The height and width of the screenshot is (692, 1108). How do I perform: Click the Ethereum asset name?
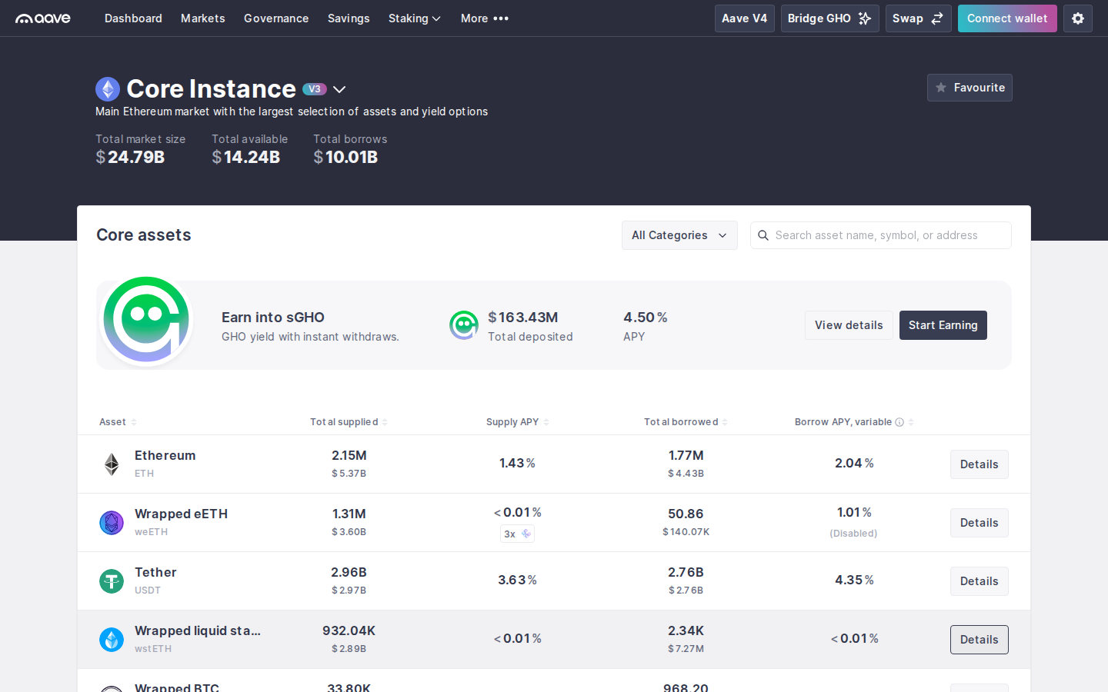(x=165, y=455)
